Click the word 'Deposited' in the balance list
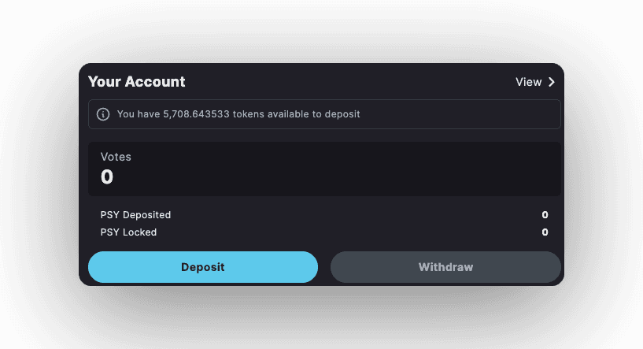This screenshot has height=349, width=643. (147, 215)
